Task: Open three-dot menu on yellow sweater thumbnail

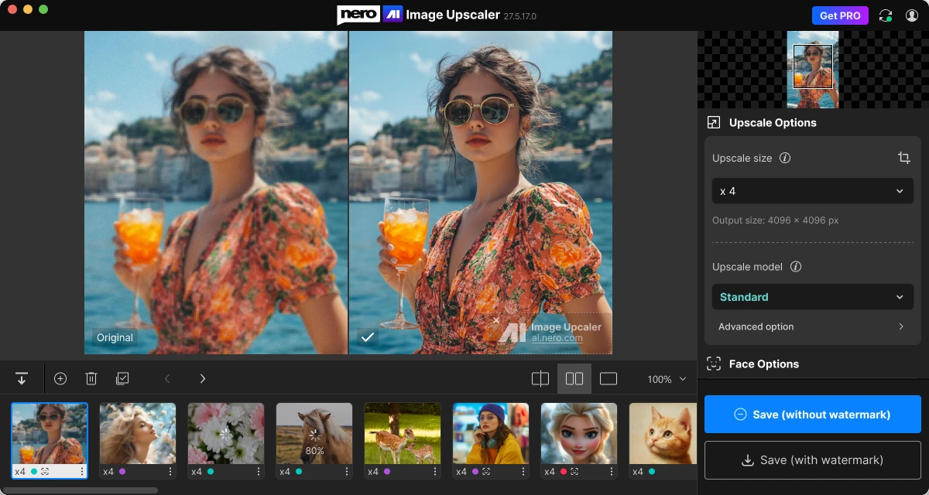Action: tap(523, 471)
